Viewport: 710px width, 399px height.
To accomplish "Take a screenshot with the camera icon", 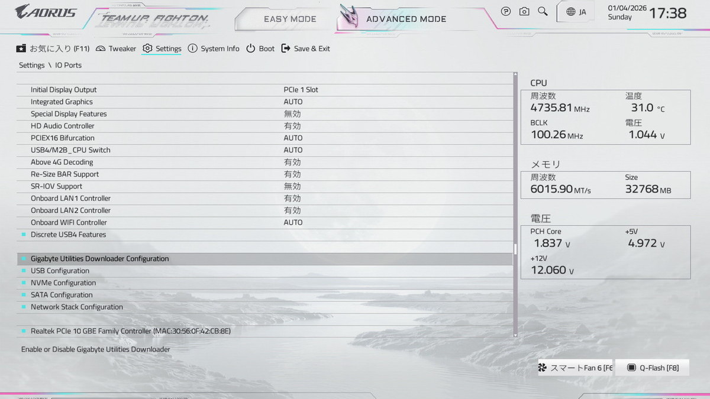I will coord(524,11).
